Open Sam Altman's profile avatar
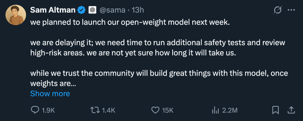Screen dimensions: 303x121 click(x=15, y=15)
